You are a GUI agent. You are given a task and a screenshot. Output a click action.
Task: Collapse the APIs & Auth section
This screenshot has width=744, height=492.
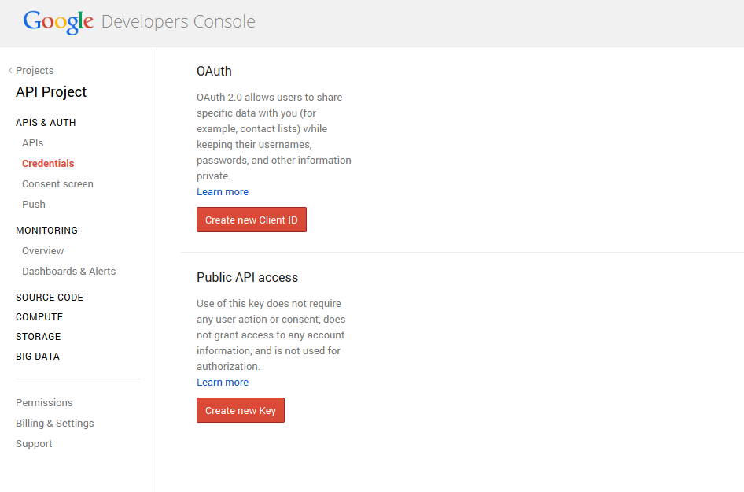tap(46, 123)
